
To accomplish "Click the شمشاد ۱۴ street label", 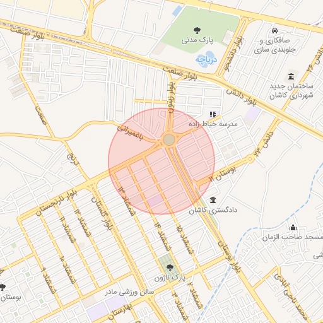I will [162, 237].
